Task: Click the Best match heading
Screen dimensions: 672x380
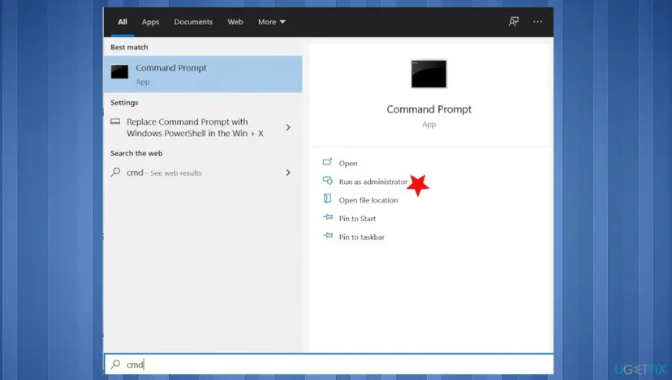Action: pyautogui.click(x=129, y=47)
